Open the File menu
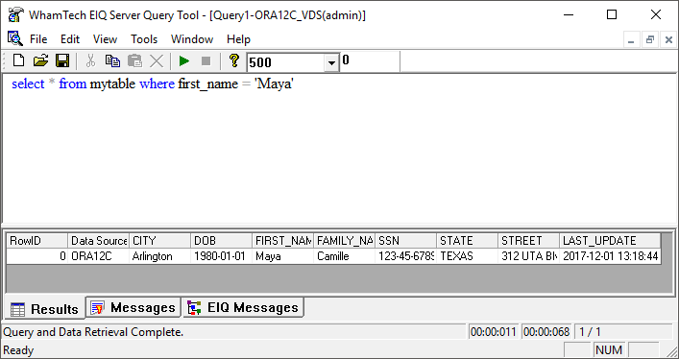Screen dimensions: 679x359 (38, 39)
